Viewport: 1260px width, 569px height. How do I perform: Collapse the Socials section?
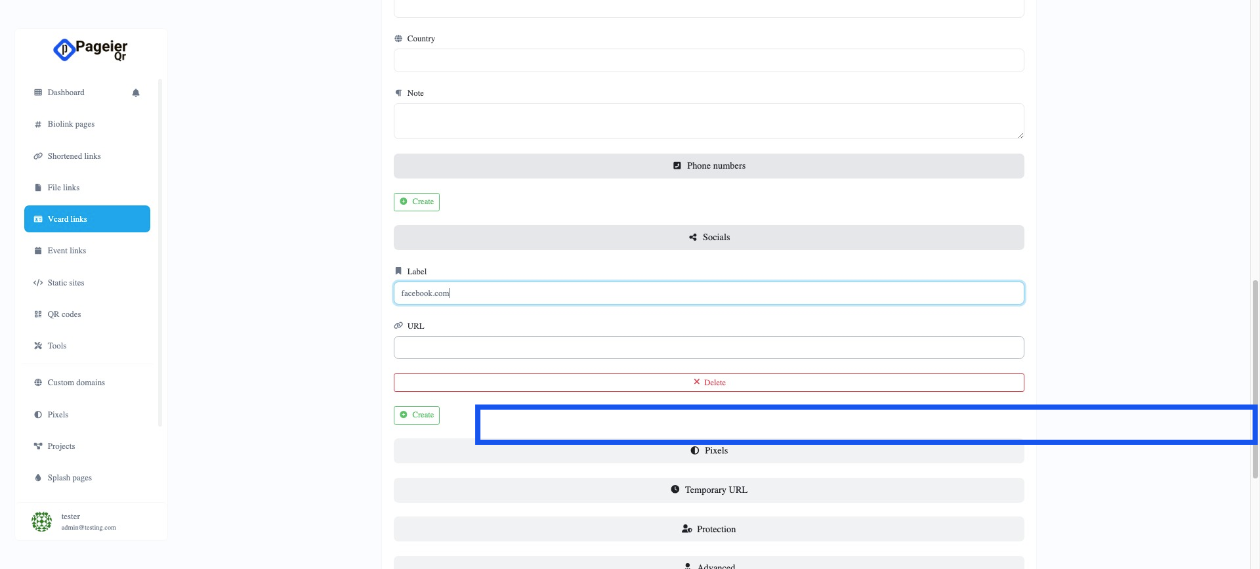click(x=708, y=238)
